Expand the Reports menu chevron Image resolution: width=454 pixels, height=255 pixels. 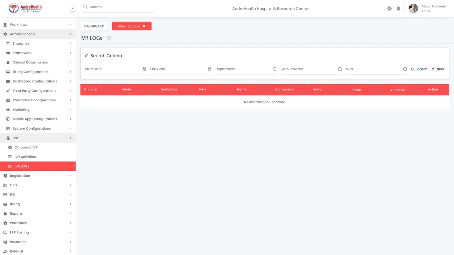[70, 214]
